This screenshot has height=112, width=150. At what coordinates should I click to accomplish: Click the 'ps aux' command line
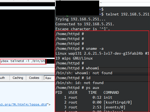pyautogui.click(x=77, y=88)
